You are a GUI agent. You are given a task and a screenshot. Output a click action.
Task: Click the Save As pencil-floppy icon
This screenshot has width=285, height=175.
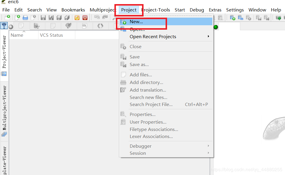(x=51, y=18)
